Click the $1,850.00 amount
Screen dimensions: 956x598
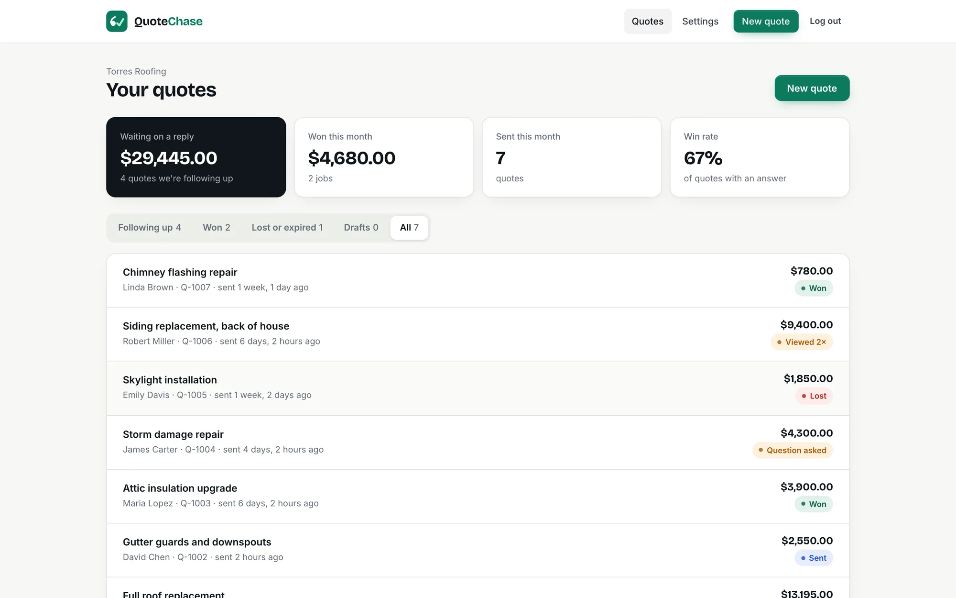pos(808,378)
